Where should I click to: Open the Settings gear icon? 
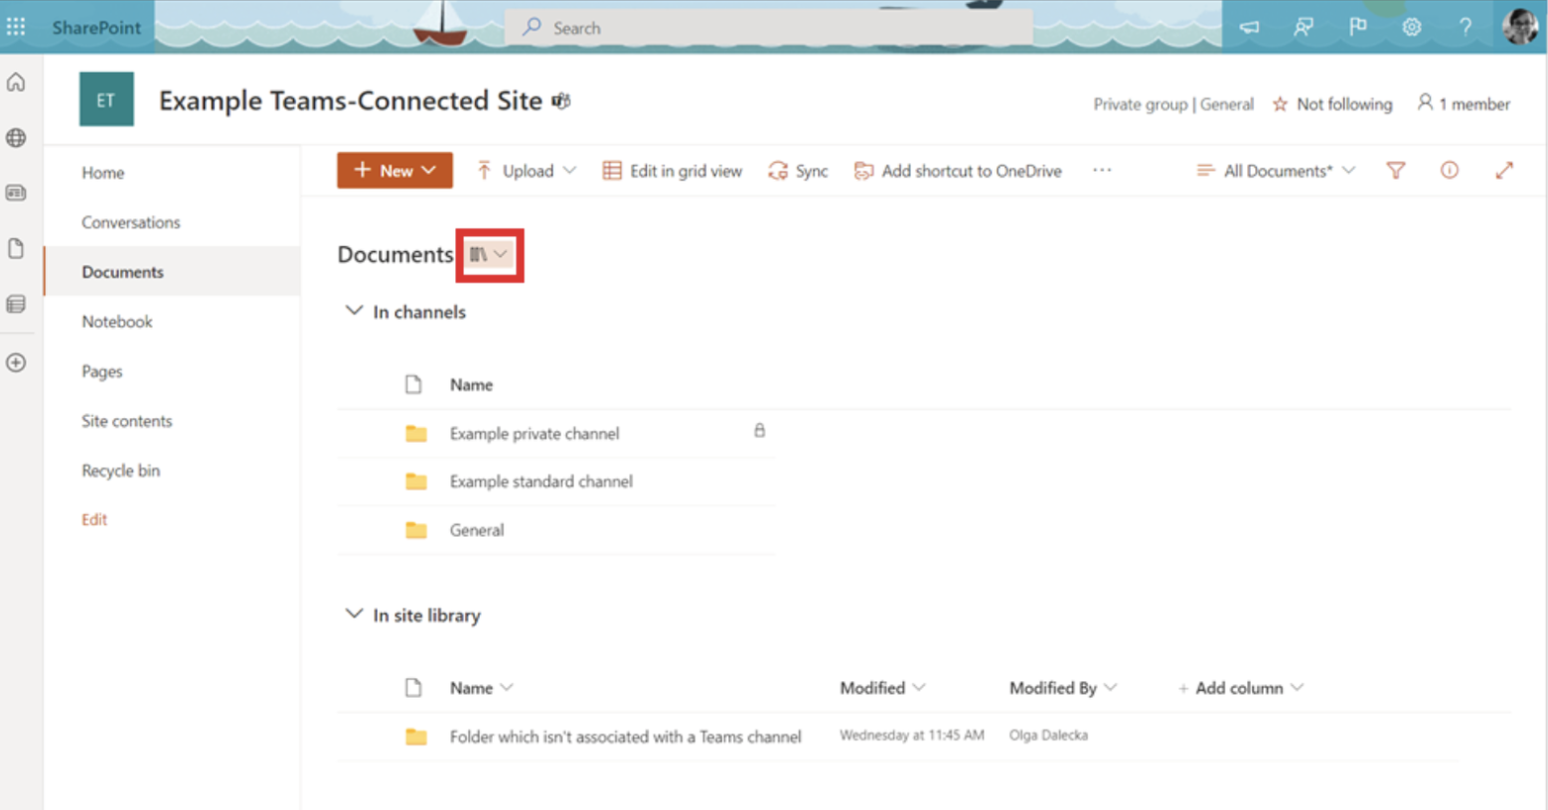1411,28
